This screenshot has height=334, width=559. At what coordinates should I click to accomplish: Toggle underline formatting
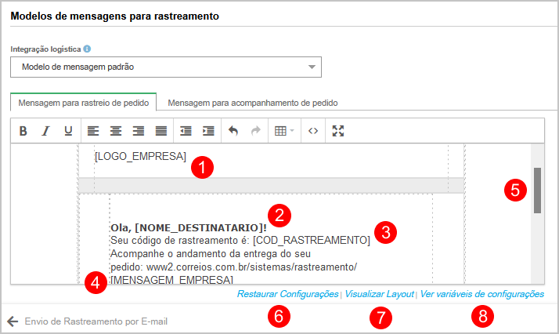click(68, 131)
